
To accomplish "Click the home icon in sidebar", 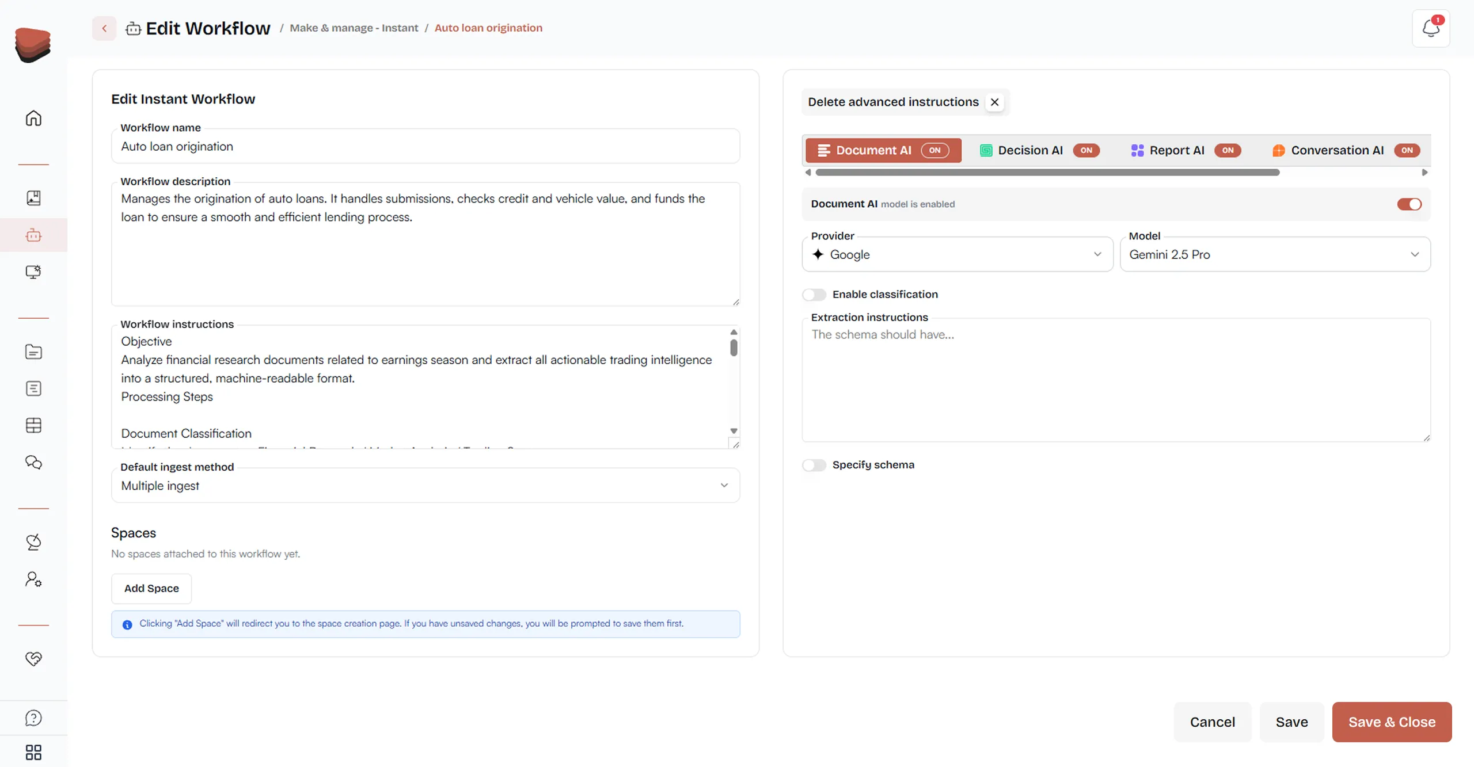I will [x=33, y=118].
